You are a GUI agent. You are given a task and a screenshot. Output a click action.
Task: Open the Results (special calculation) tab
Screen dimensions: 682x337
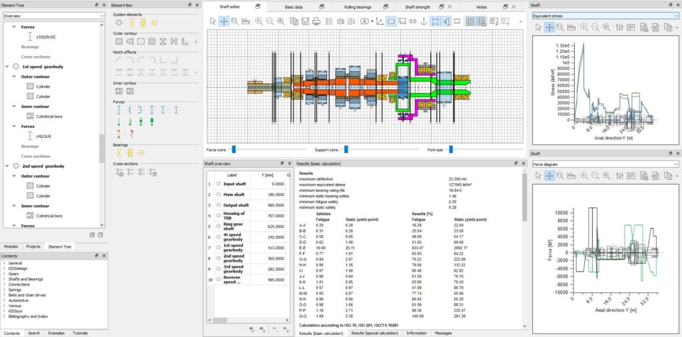click(x=376, y=332)
